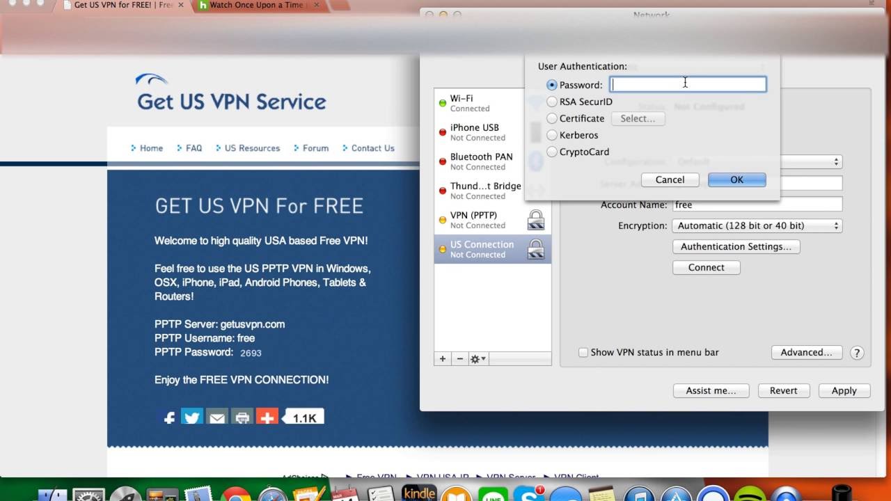Select iPhone USB in the service list
Screen dimensions: 891x501
pyautogui.click(x=493, y=132)
